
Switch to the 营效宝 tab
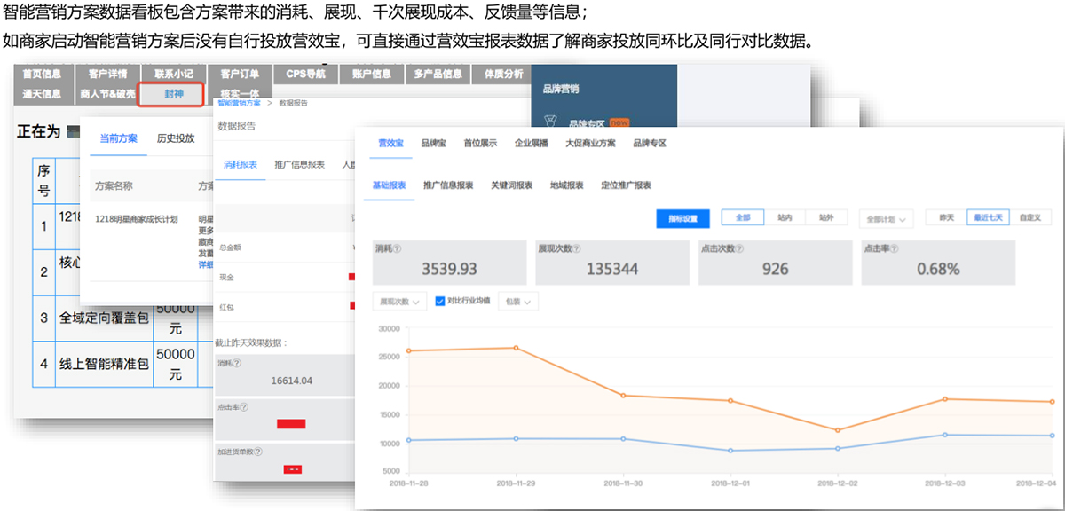pos(391,143)
